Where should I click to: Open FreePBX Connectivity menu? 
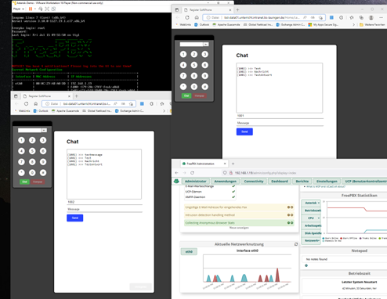pos(254,182)
